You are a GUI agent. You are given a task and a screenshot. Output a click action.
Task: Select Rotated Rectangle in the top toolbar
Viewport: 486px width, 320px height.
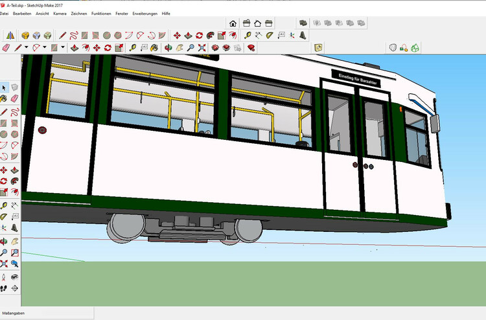pos(95,36)
